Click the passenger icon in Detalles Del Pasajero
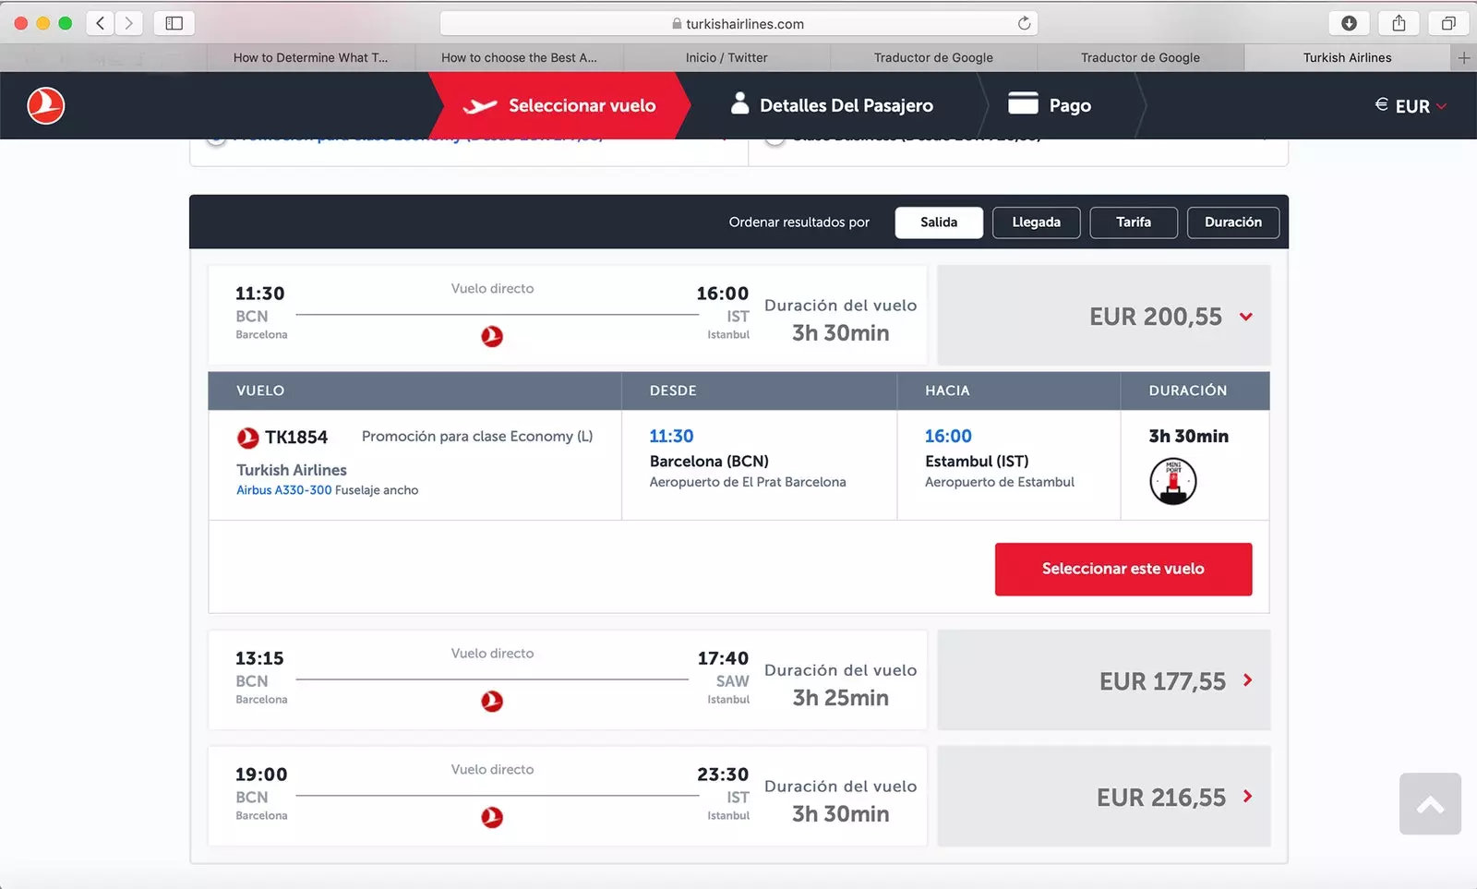 [x=739, y=103]
